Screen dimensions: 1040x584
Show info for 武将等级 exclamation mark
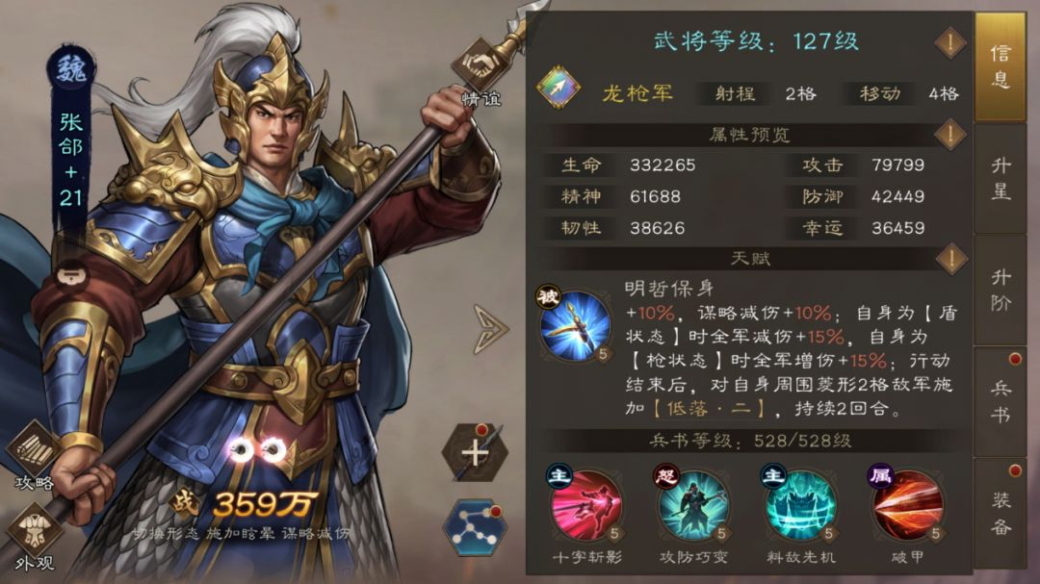(x=949, y=43)
